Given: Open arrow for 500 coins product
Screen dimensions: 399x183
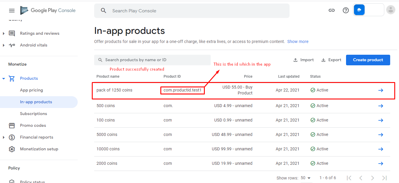Looking at the screenshot, I should [380, 106].
